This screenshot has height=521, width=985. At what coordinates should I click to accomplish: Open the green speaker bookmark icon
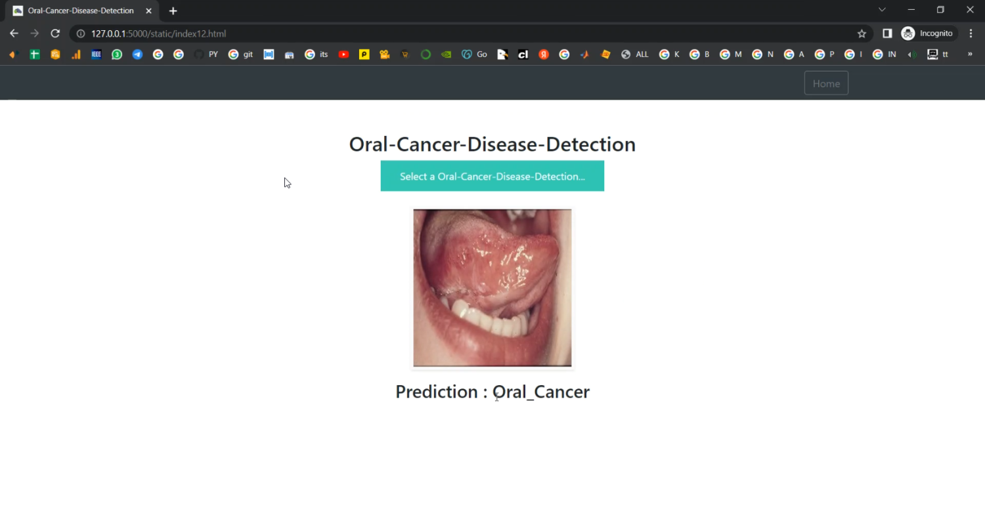(912, 54)
